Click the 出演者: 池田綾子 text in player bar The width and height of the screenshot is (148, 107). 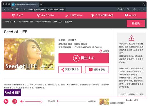click(117, 103)
